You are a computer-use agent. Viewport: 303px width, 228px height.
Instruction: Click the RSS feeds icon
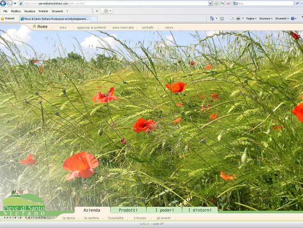coord(222,19)
